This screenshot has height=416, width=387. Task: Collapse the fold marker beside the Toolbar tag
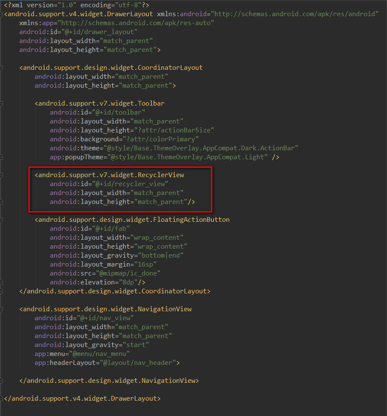point(1,104)
